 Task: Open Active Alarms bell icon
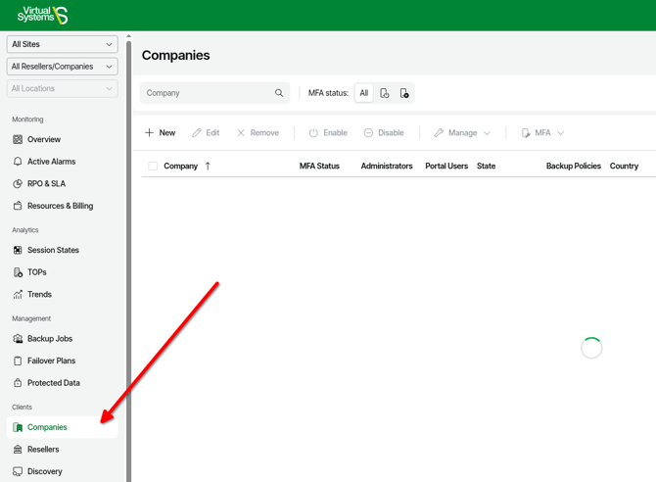[x=18, y=162]
